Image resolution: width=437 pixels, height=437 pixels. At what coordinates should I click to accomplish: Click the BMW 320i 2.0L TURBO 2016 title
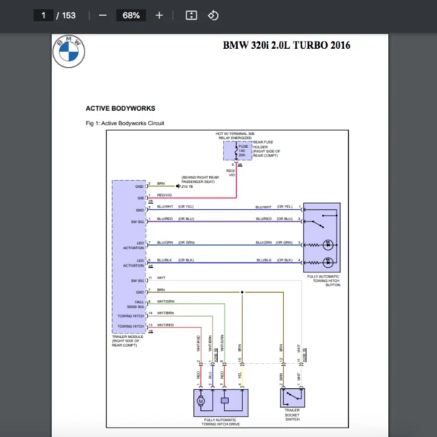(x=286, y=45)
